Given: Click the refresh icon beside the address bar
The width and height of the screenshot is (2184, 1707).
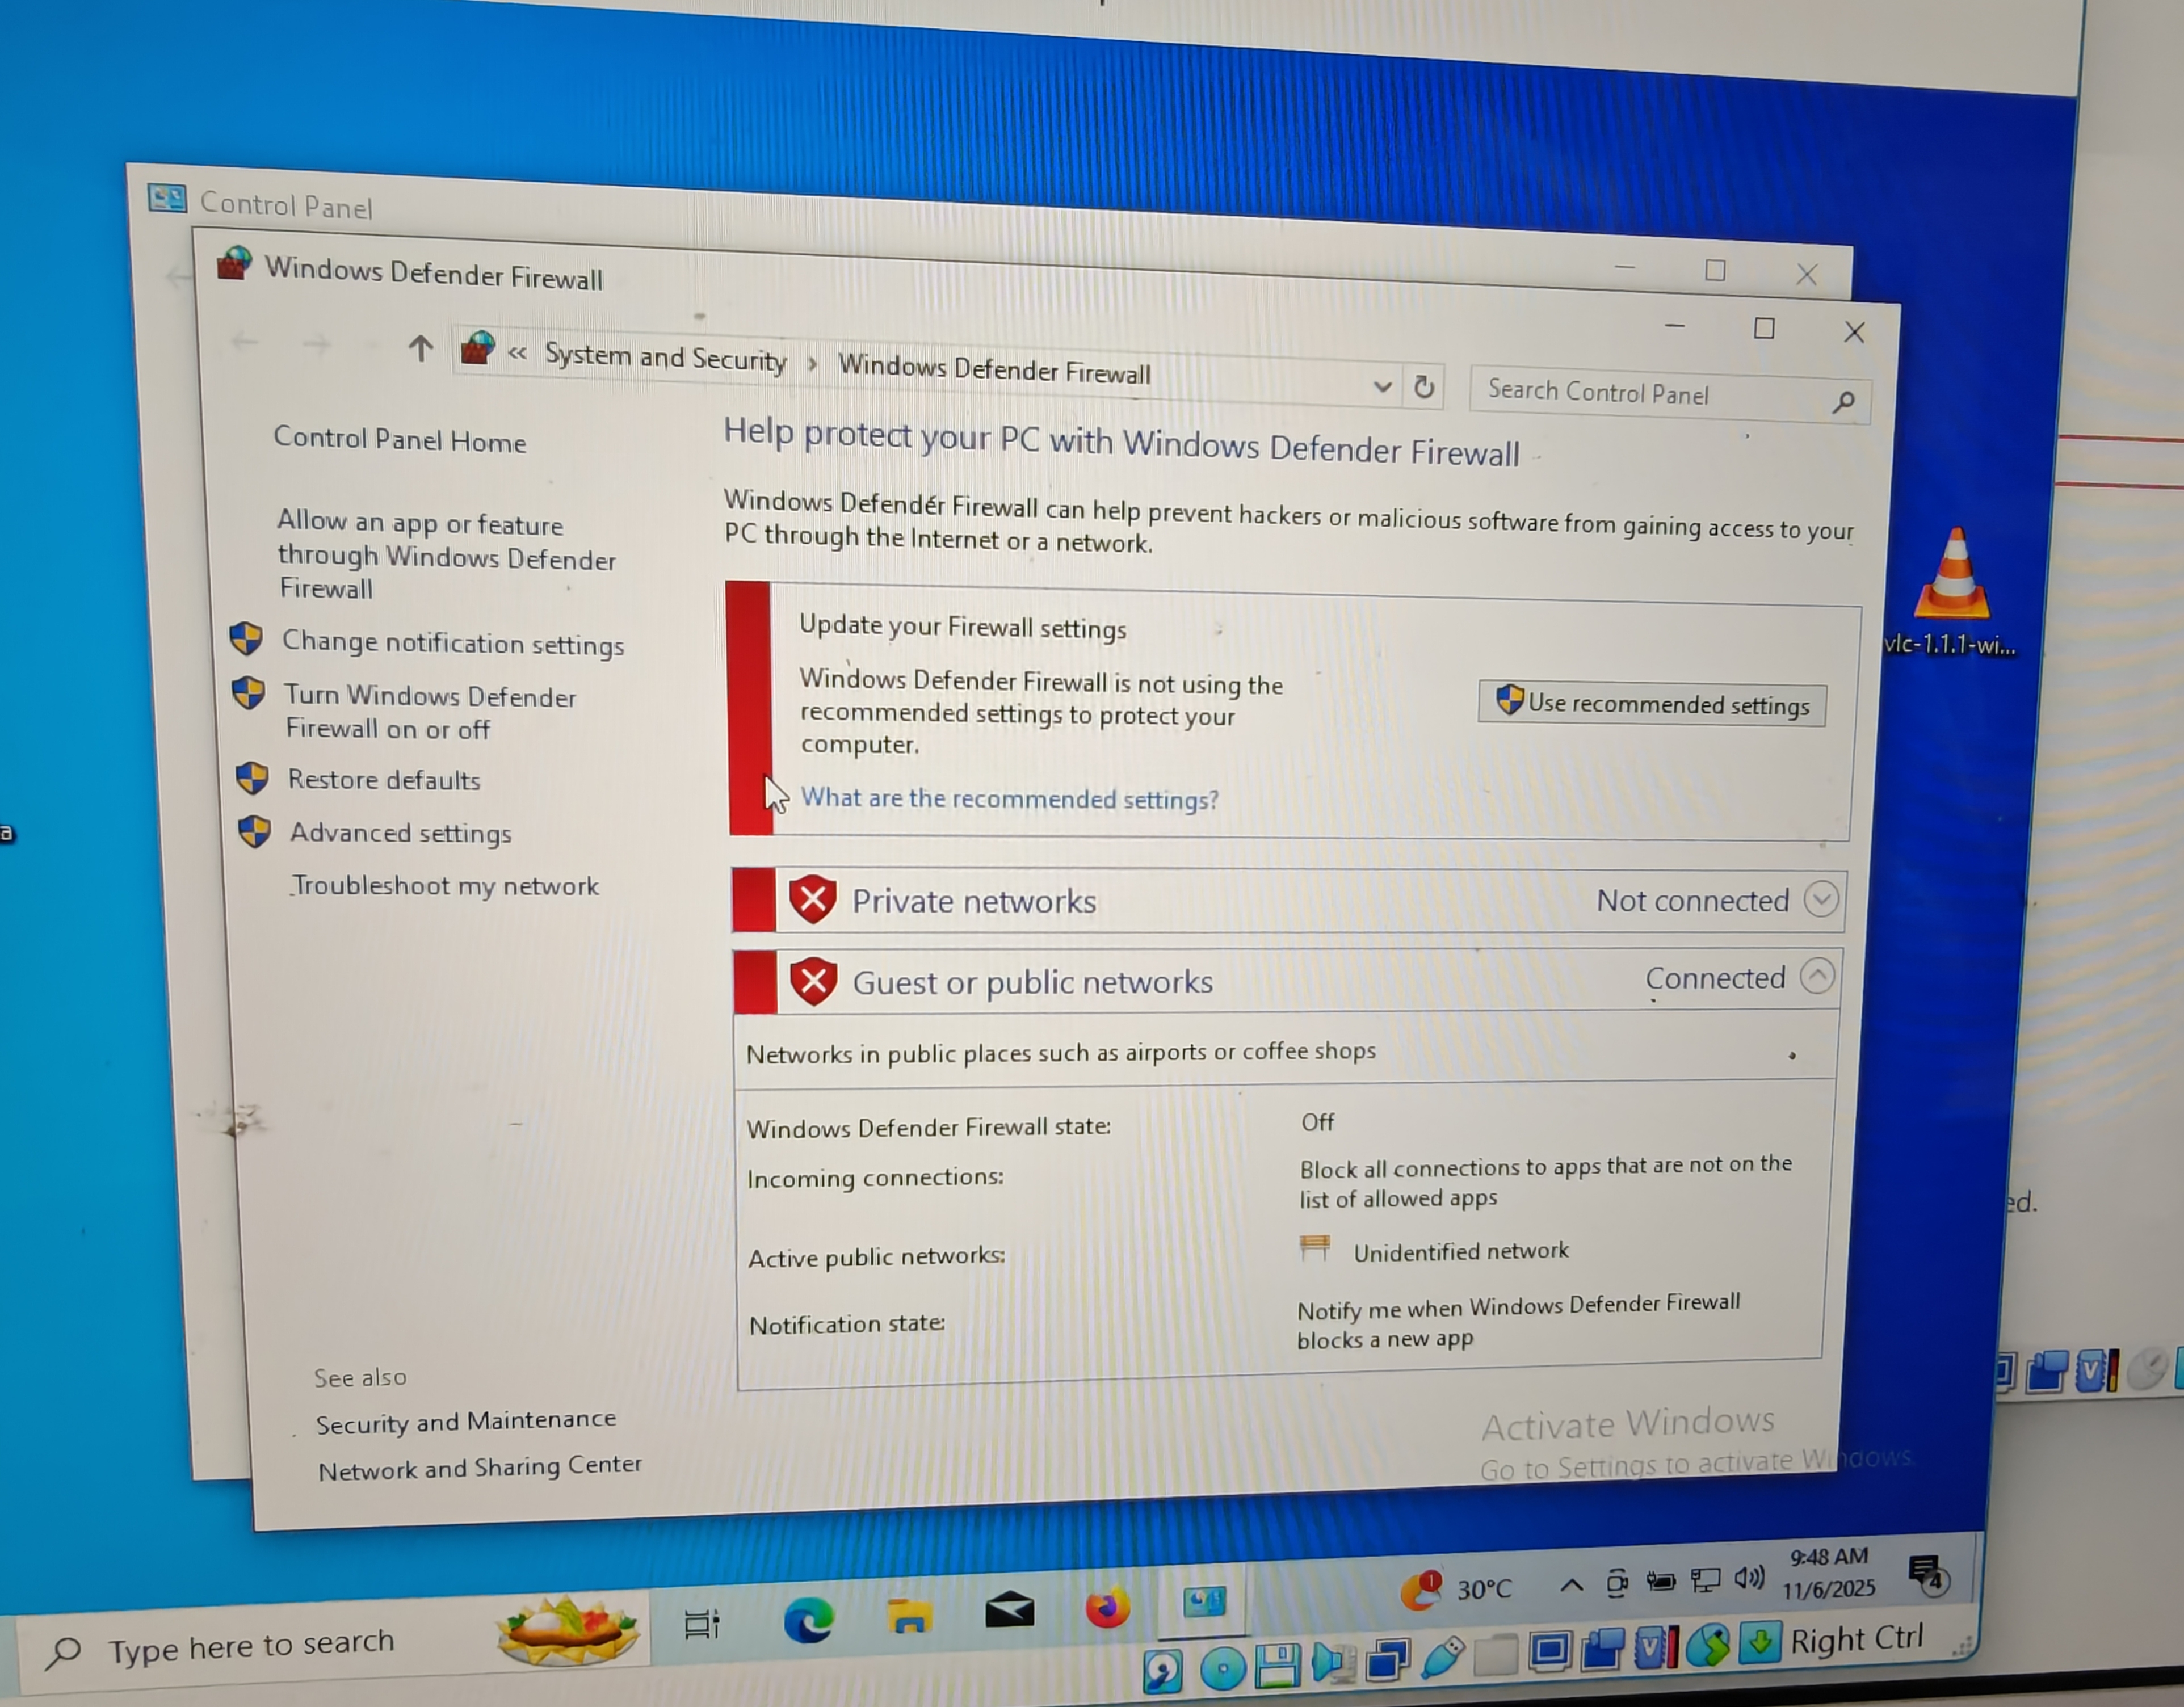Looking at the screenshot, I should 1424,387.
